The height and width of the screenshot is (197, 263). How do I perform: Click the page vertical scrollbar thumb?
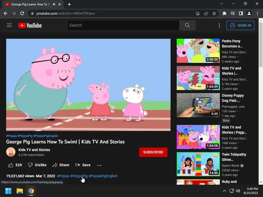pyautogui.click(x=261, y=45)
